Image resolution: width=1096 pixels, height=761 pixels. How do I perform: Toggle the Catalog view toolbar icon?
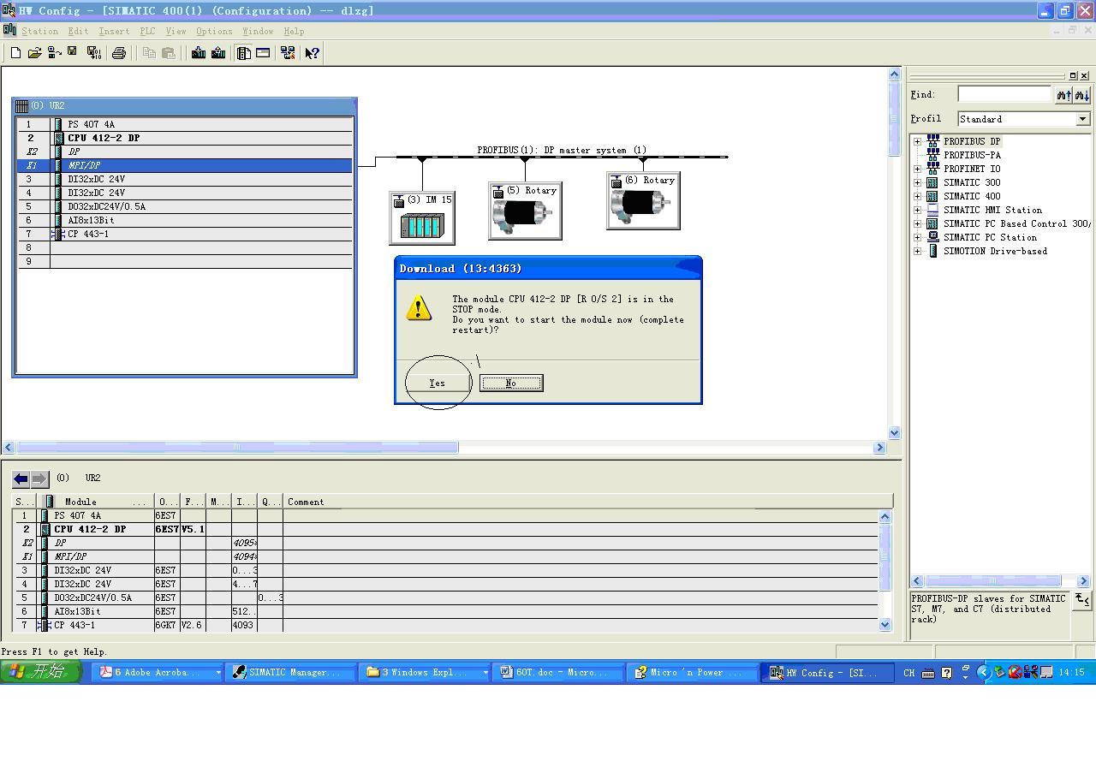[244, 53]
